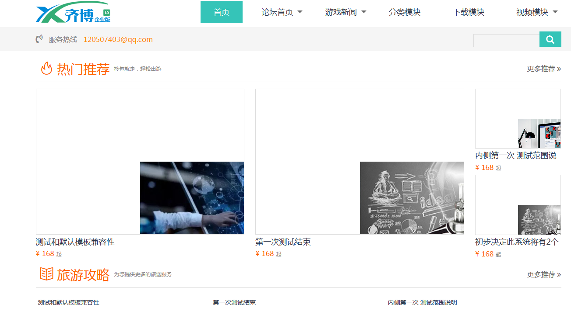The height and width of the screenshot is (315, 571).
Task: Expand the 游戏新闻 dropdown arrow
Action: pyautogui.click(x=363, y=12)
